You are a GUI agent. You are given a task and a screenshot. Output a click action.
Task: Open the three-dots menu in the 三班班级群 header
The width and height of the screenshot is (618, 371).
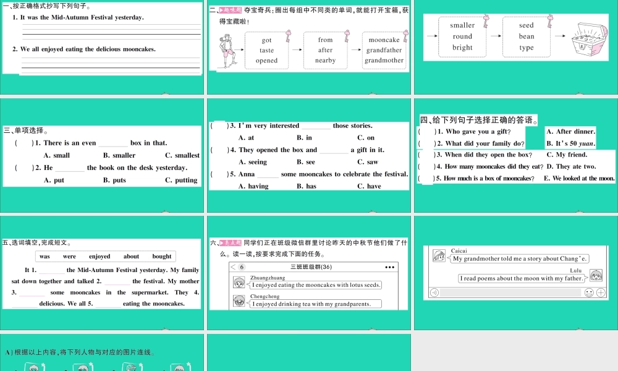389,267
